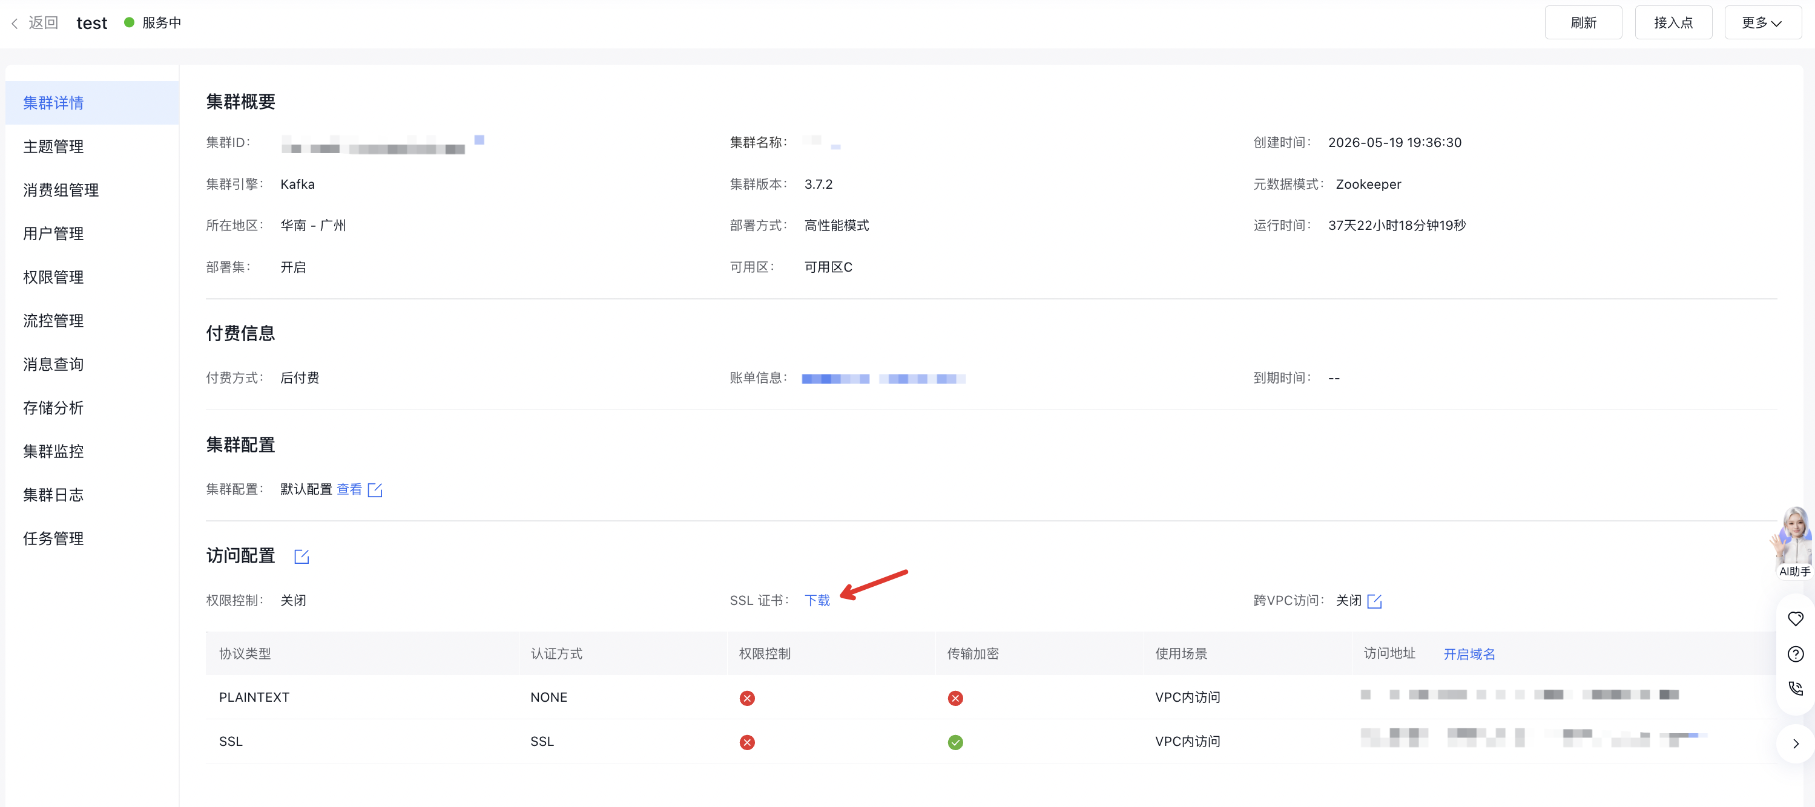Click the 接入点 button
Image resolution: width=1815 pixels, height=807 pixels.
[1673, 22]
